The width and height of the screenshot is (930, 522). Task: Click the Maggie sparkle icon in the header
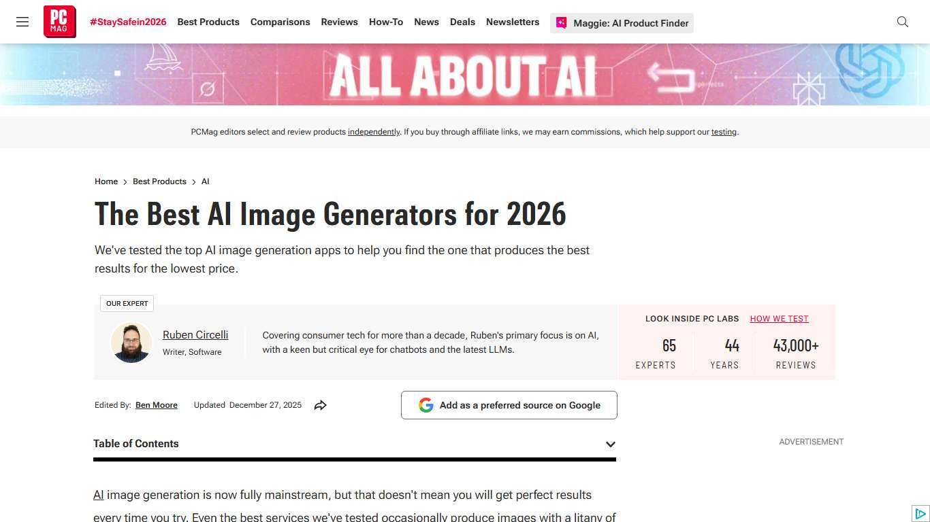click(x=561, y=22)
